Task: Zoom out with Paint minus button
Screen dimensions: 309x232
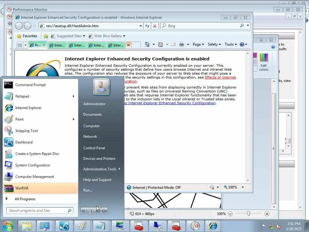Action: click(x=230, y=214)
